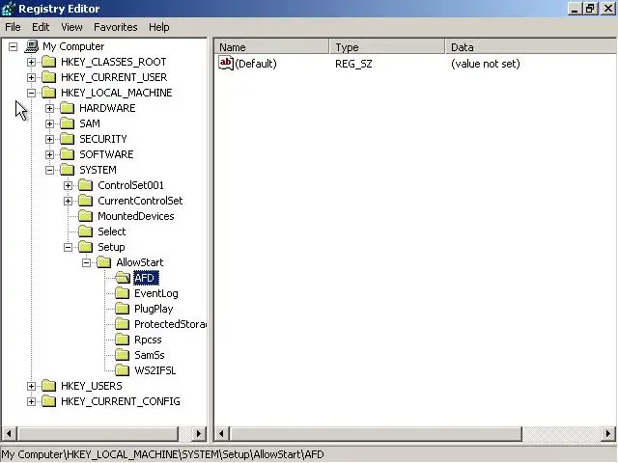Screen dimensions: 618x463
Task: Click tree pane scroll left arrow
Action: tap(9, 434)
